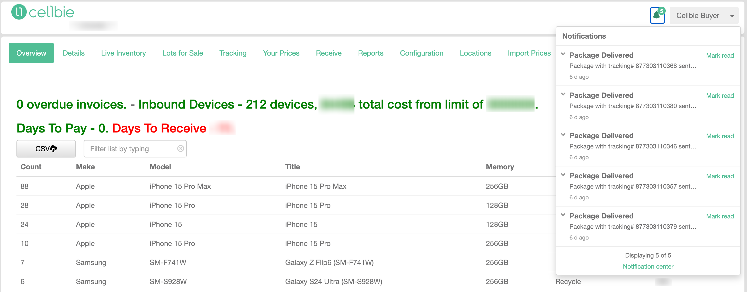Expand notification for tracking 877303110357

coord(563,175)
